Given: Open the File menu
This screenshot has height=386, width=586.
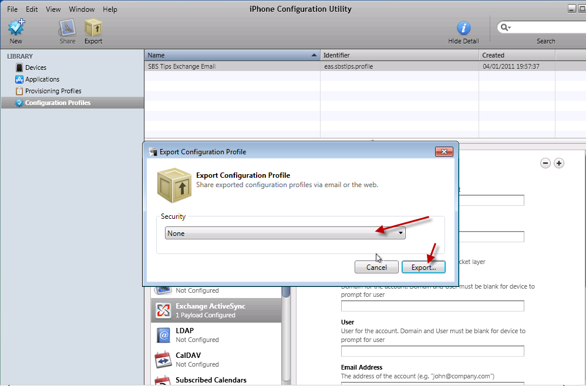Looking at the screenshot, I should tap(12, 9).
